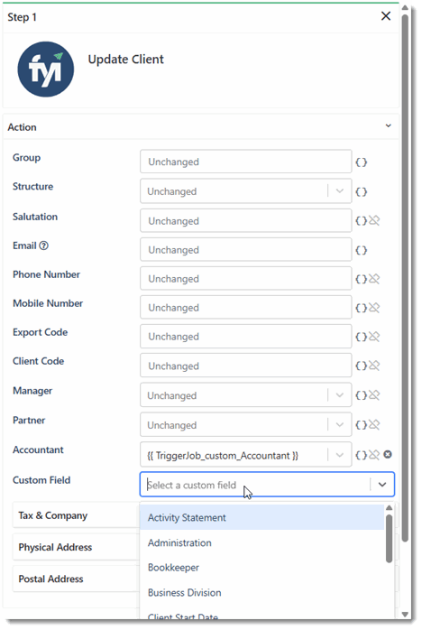Click the curly braces icon beside Group
422x630 pixels.
[361, 162]
